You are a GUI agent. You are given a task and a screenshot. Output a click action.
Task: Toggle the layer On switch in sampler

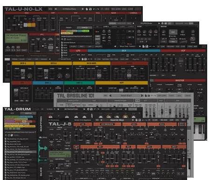tap(97, 32)
